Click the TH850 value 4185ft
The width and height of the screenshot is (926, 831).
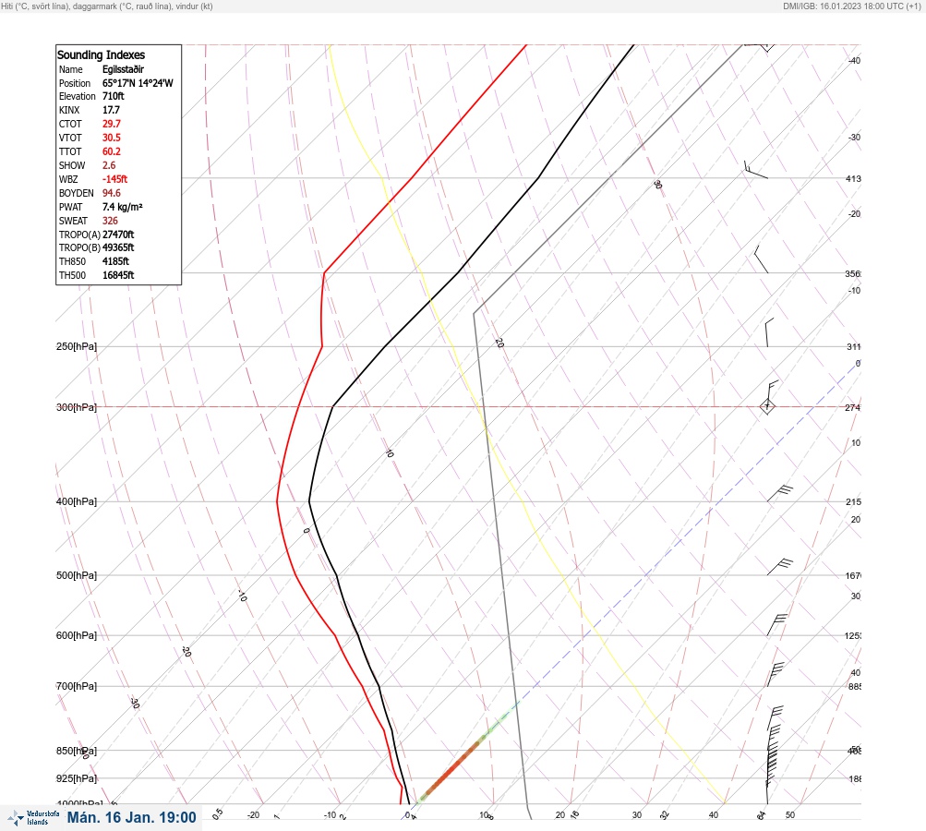click(115, 261)
